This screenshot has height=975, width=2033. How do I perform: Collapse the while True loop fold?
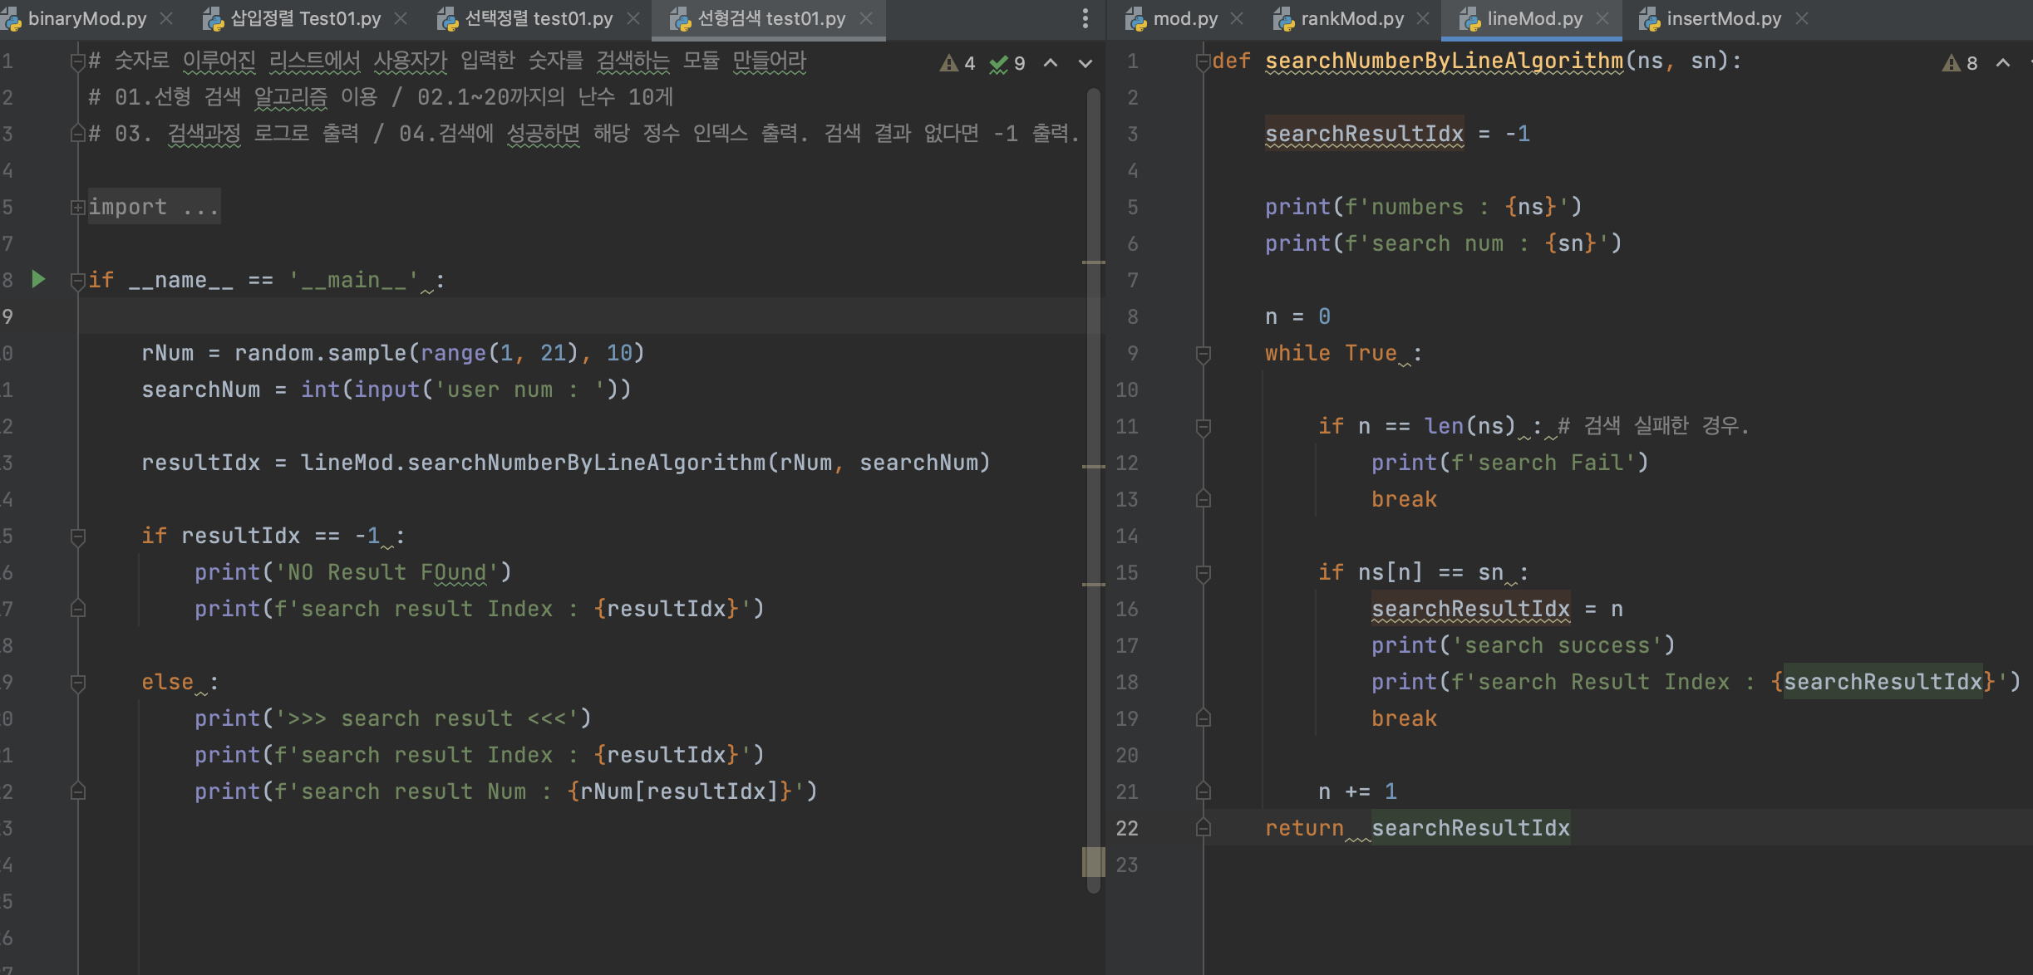click(x=1203, y=354)
